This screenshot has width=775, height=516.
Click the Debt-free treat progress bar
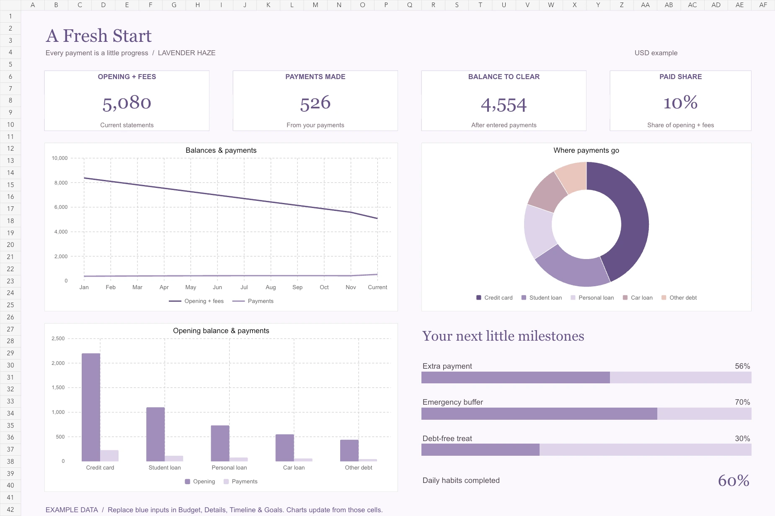point(586,450)
